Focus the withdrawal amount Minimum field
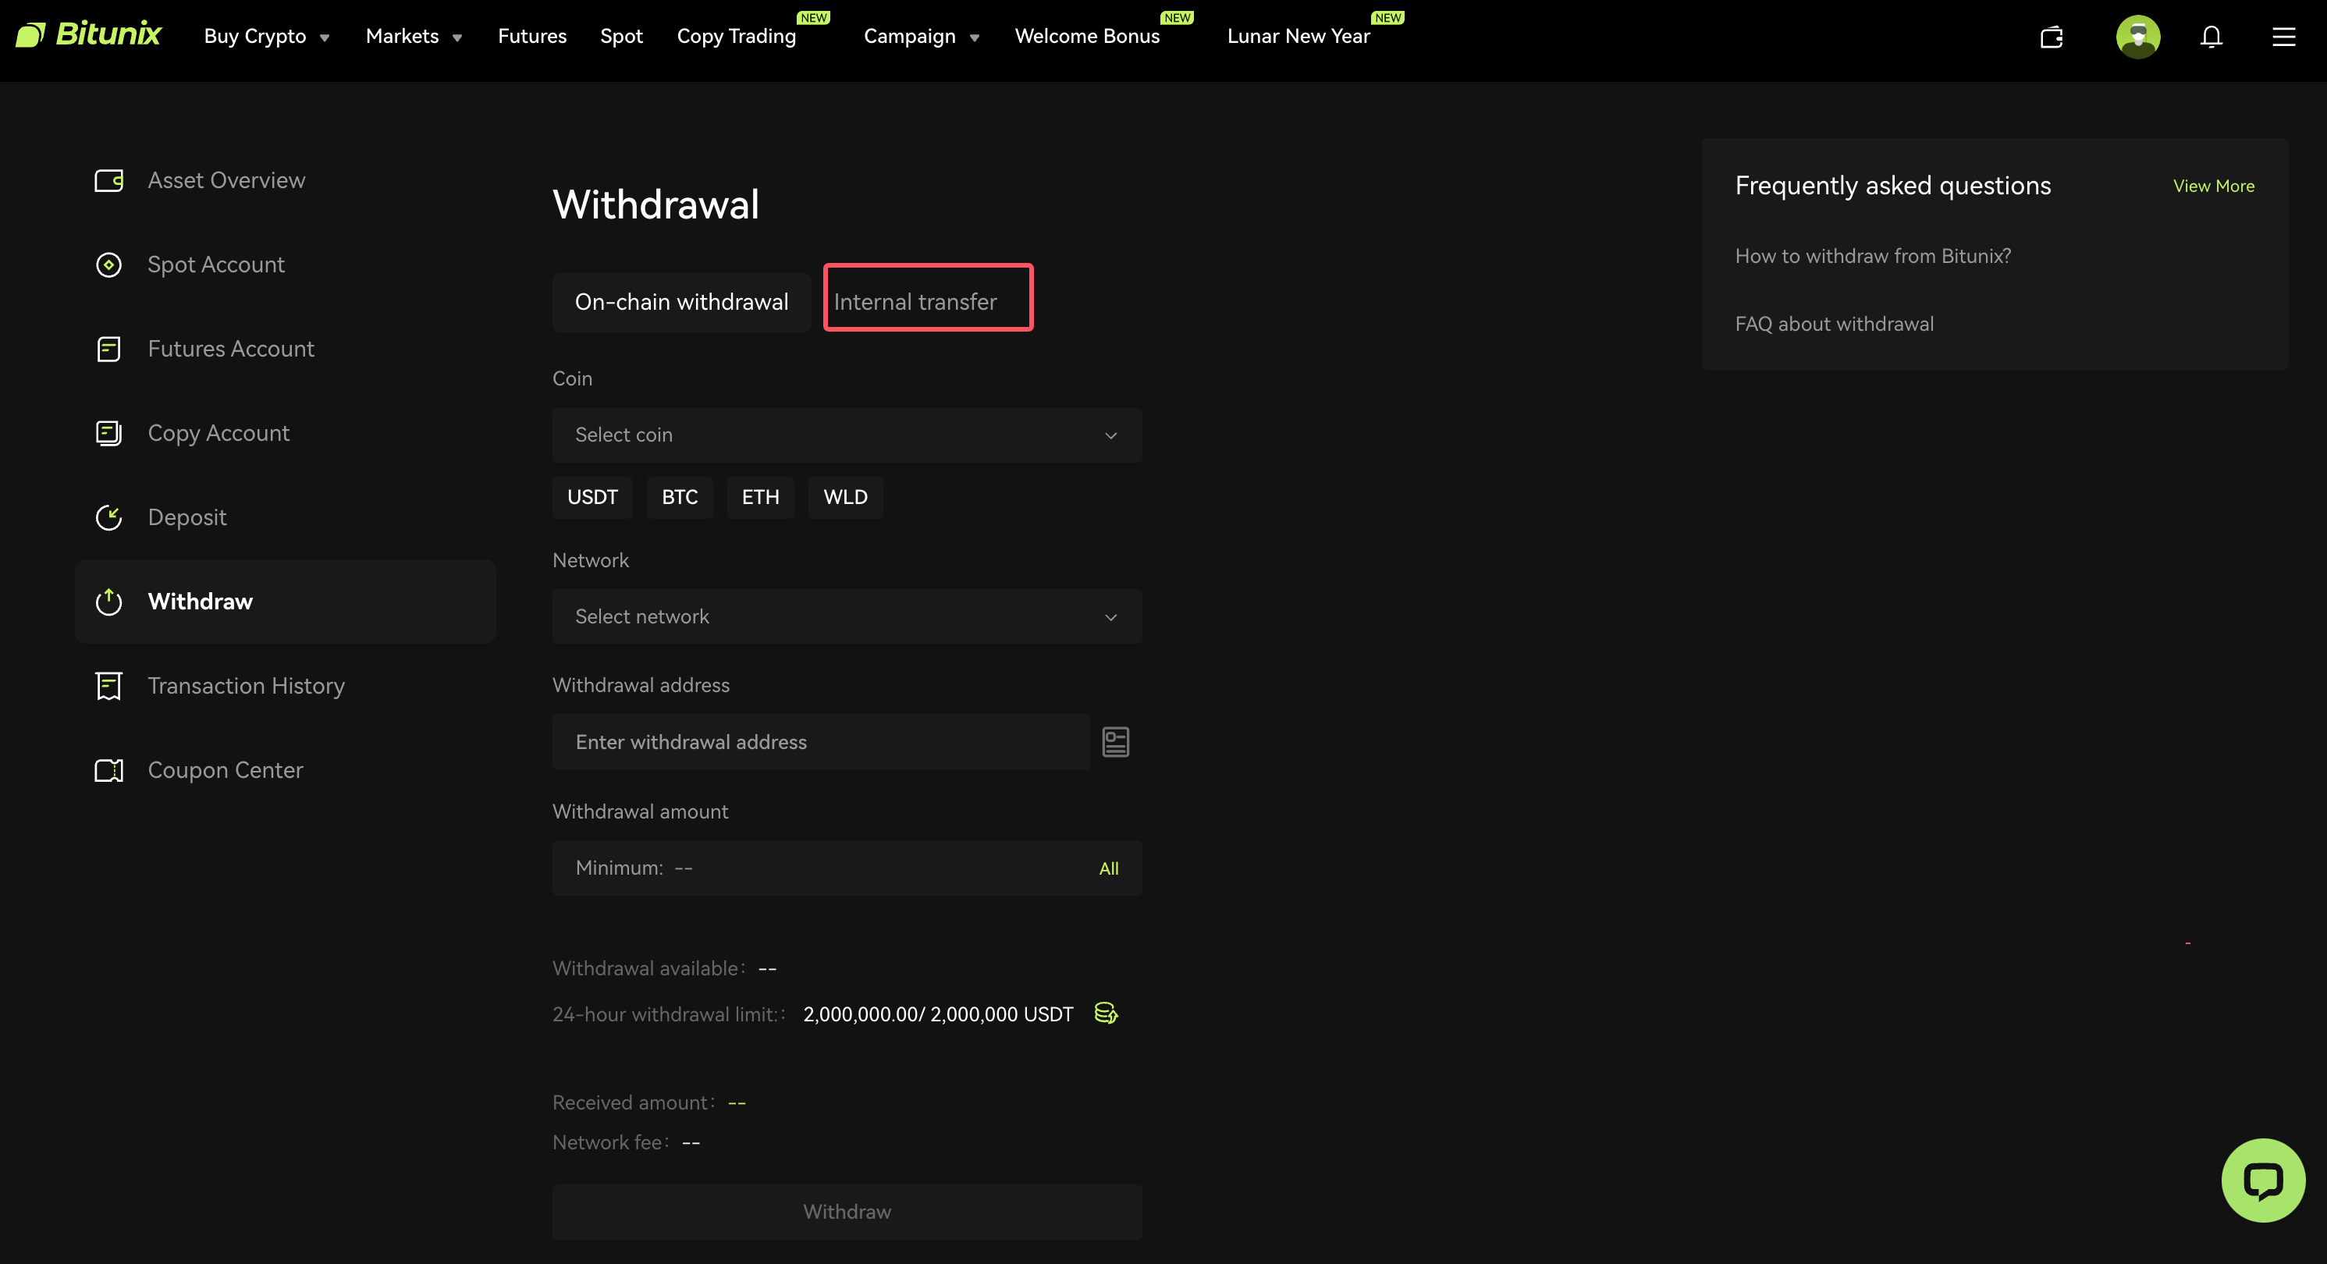This screenshot has width=2327, height=1264. pos(847,868)
